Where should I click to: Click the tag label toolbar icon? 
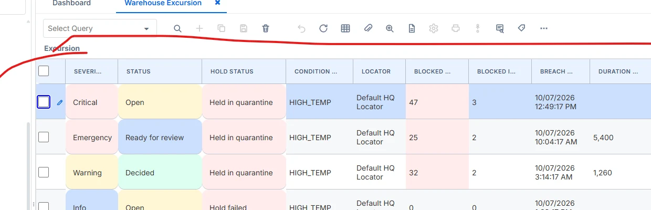(x=521, y=28)
